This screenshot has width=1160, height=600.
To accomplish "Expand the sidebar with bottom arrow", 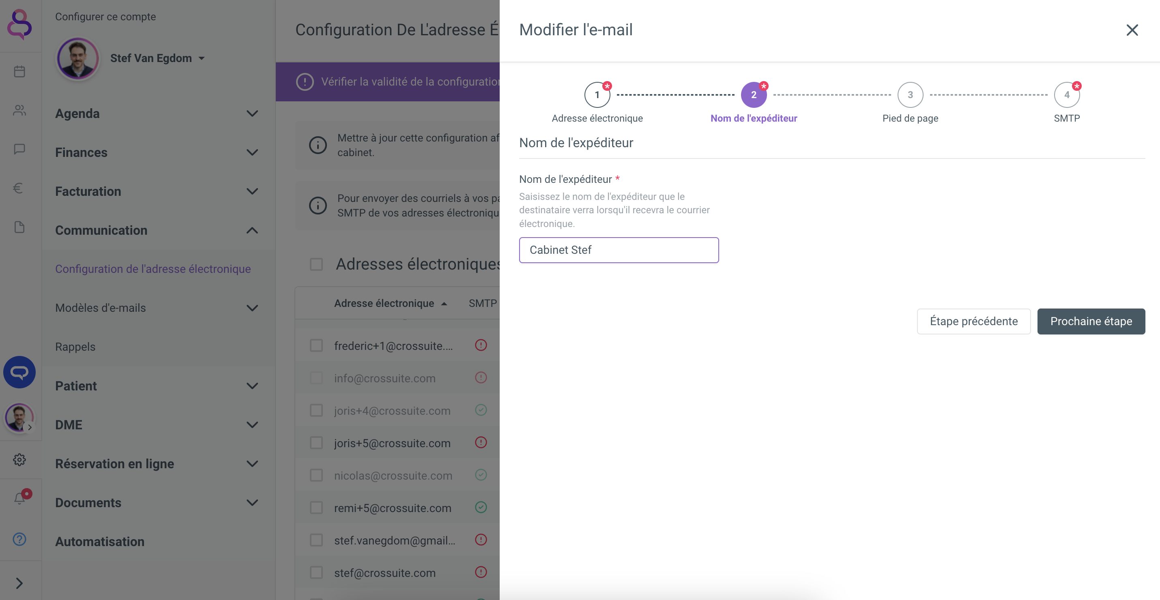I will (19, 583).
